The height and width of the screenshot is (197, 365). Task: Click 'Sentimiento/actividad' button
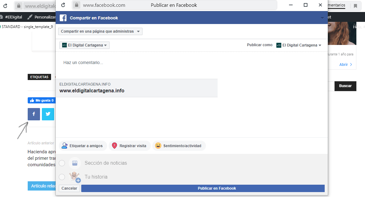[179, 146]
